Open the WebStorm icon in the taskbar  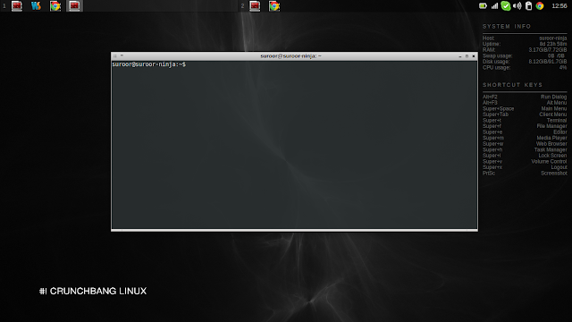point(36,6)
